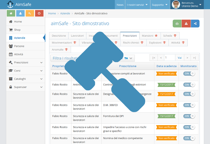Go to first page button |<

coord(154,58)
